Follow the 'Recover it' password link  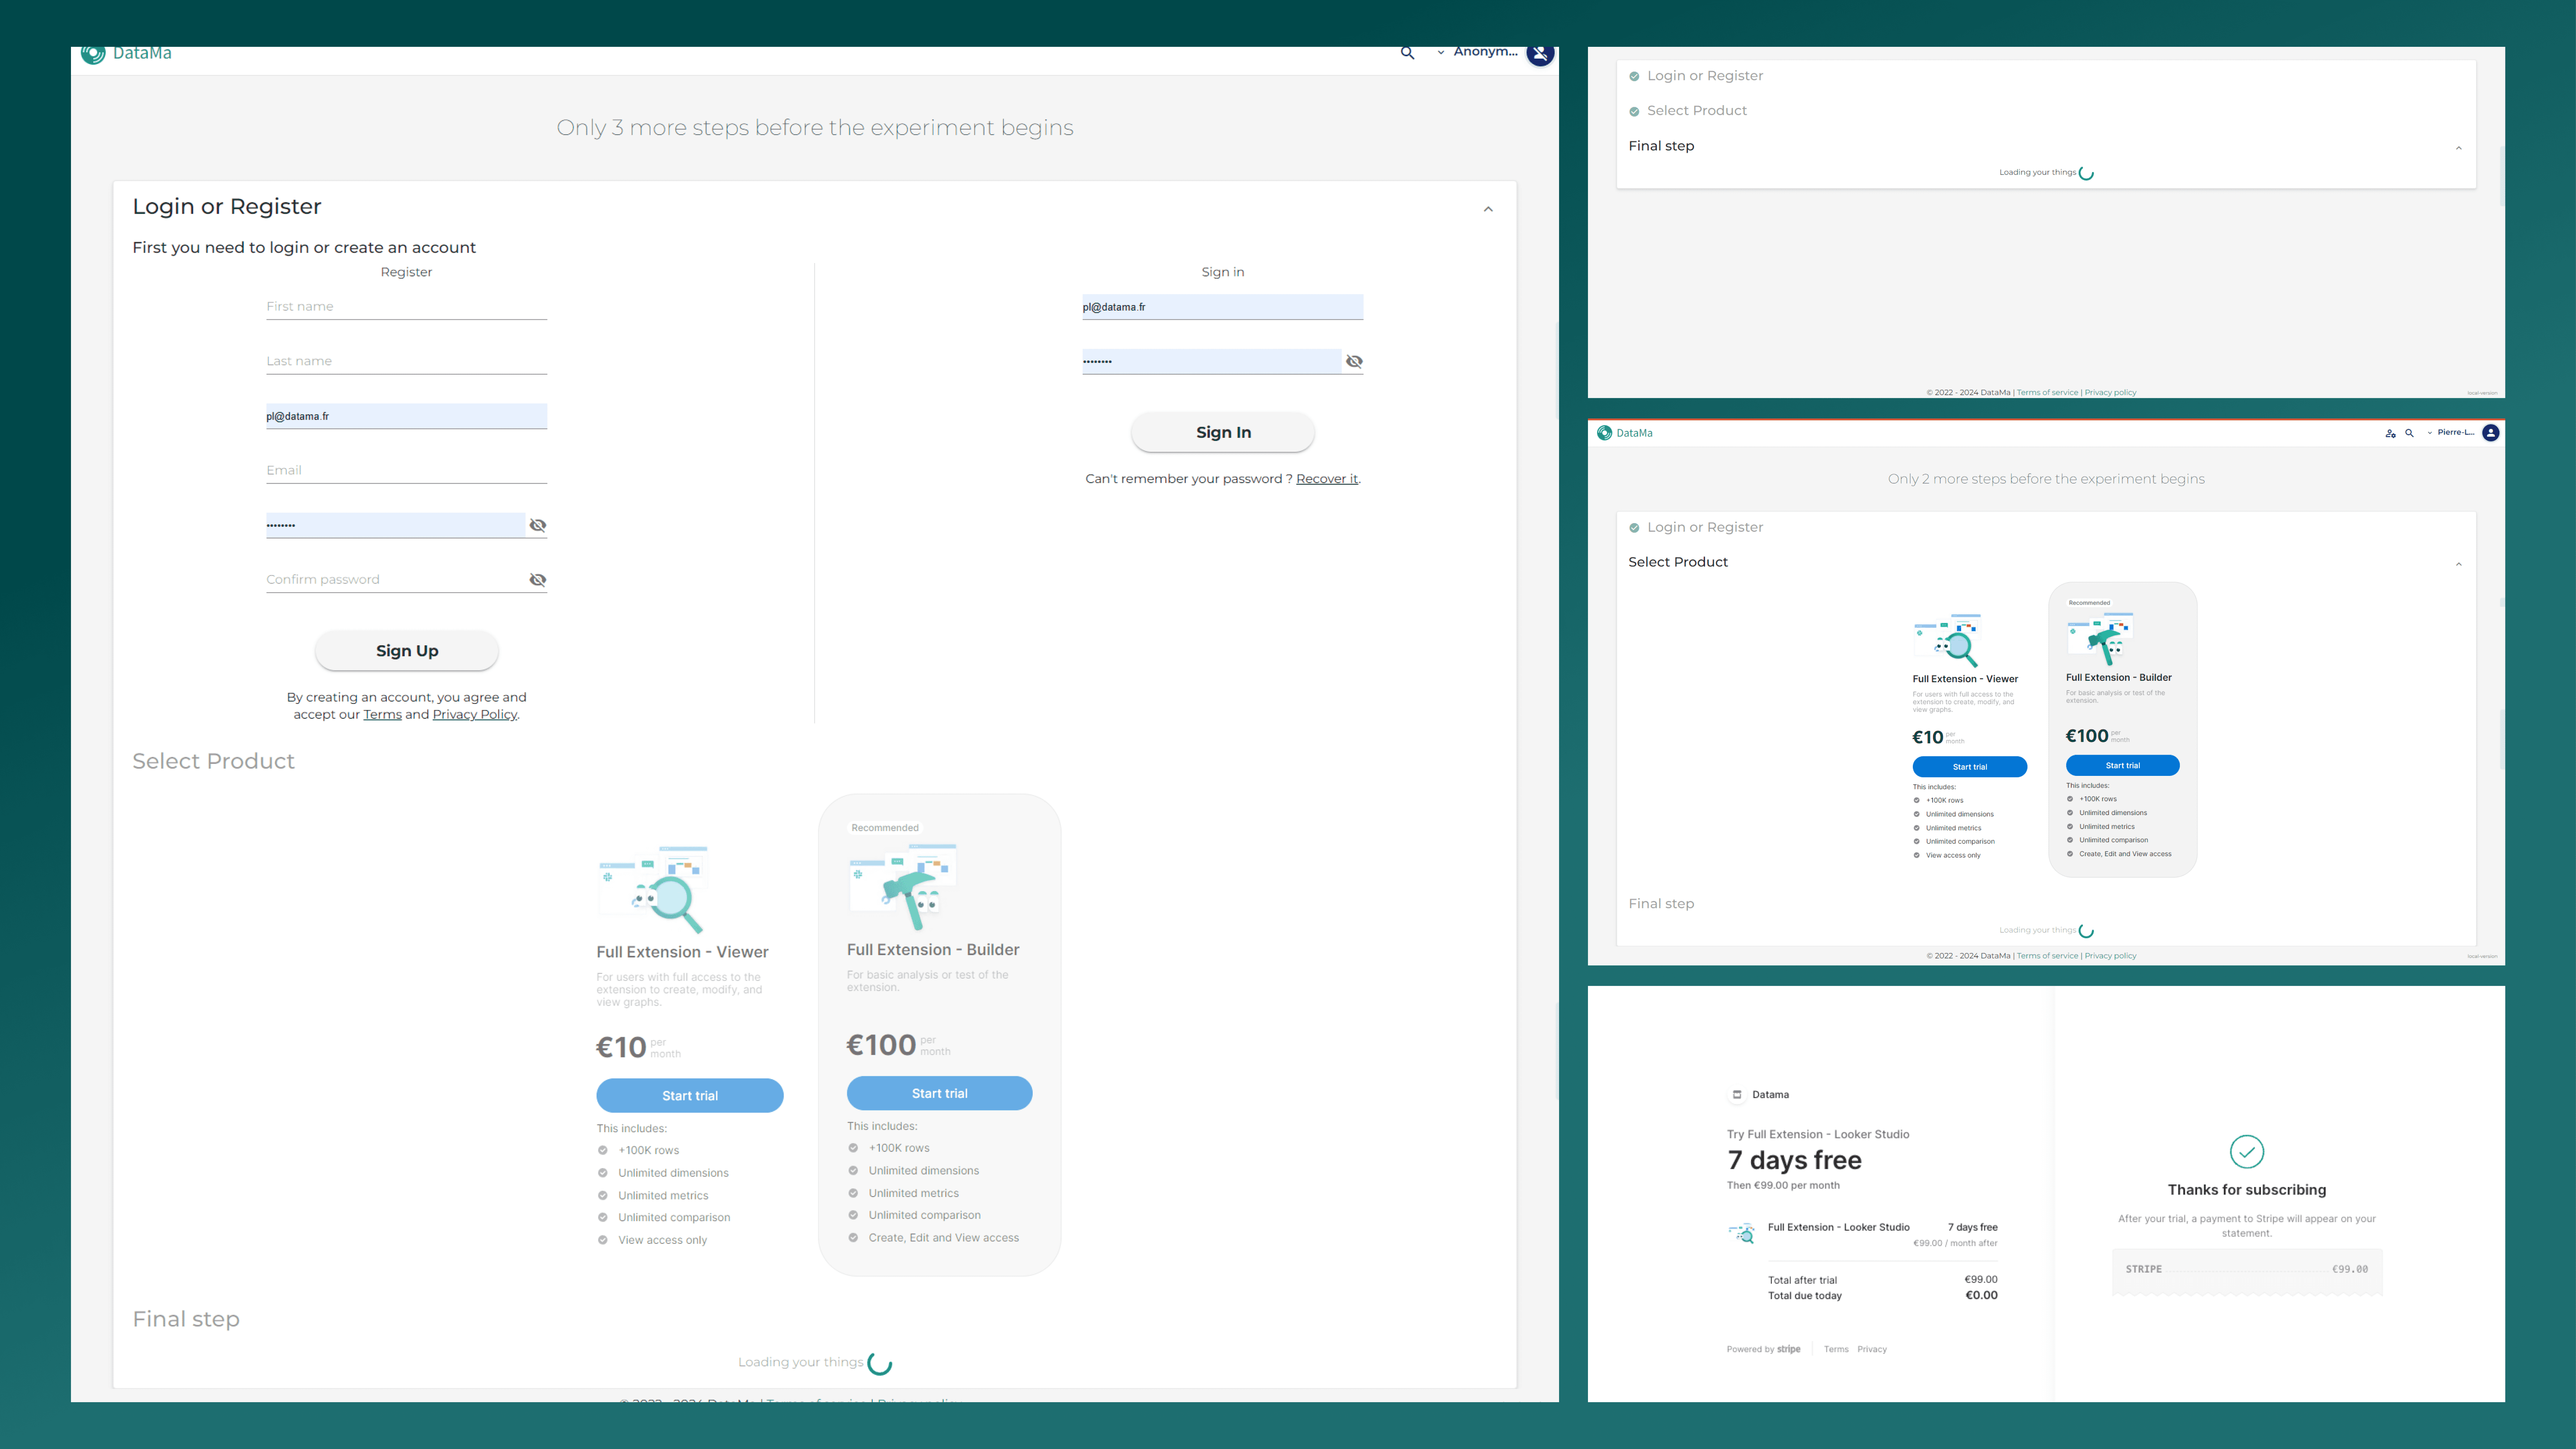coord(1327,479)
